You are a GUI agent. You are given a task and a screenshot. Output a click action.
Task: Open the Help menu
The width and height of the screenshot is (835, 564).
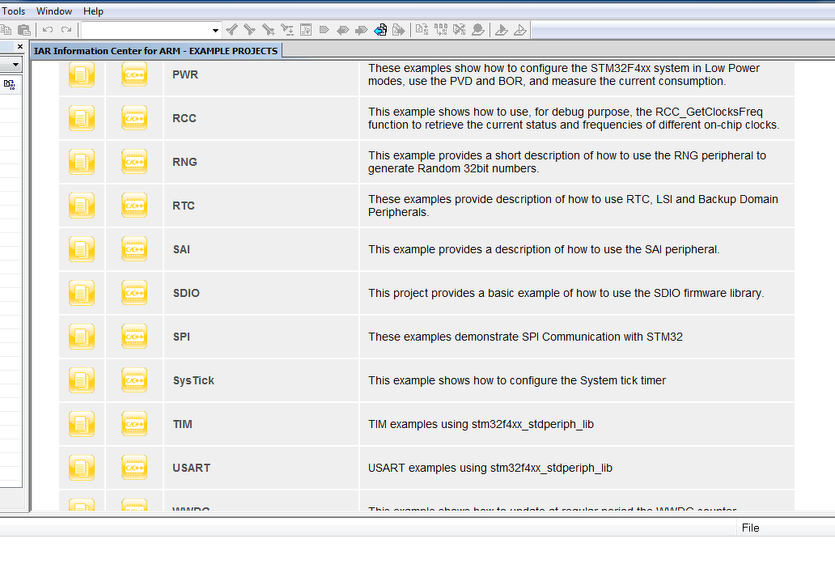click(93, 11)
